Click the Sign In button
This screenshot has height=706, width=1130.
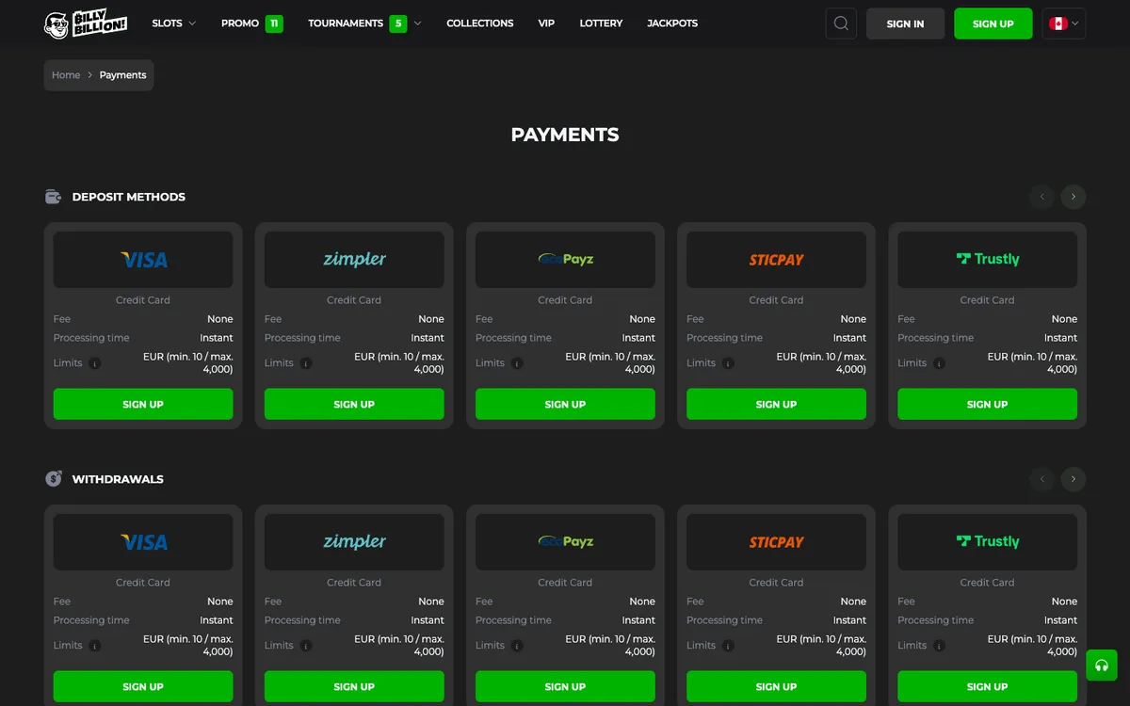[905, 24]
